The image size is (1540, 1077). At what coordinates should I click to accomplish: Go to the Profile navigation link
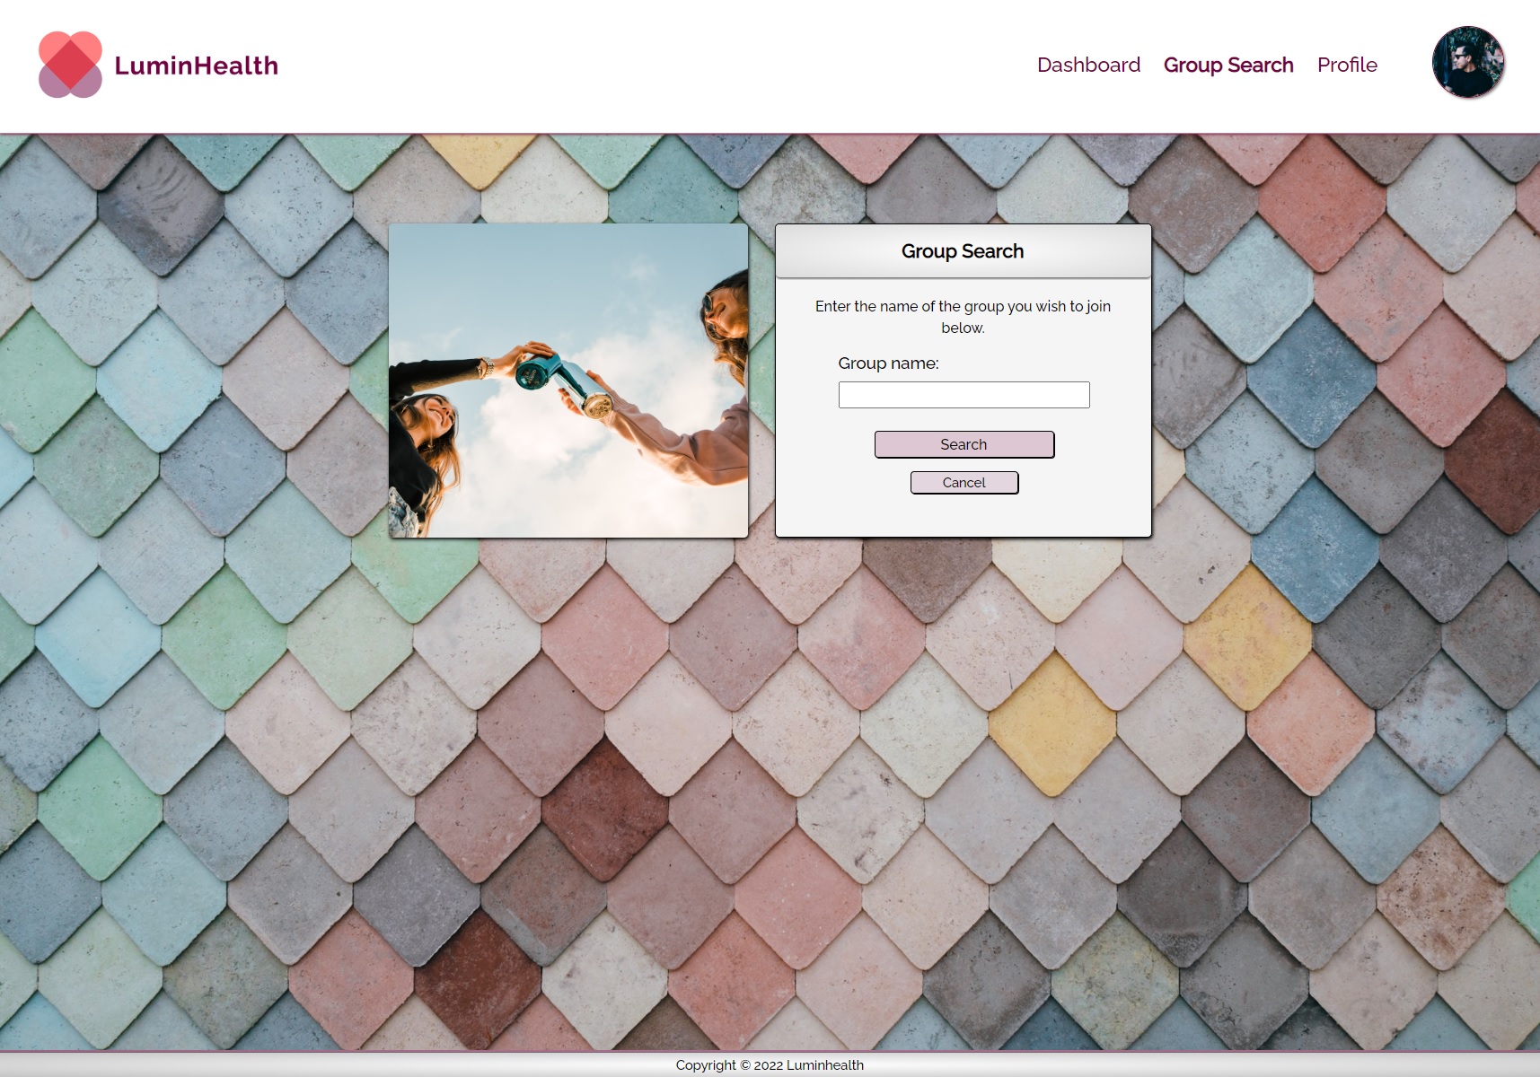pyautogui.click(x=1347, y=65)
